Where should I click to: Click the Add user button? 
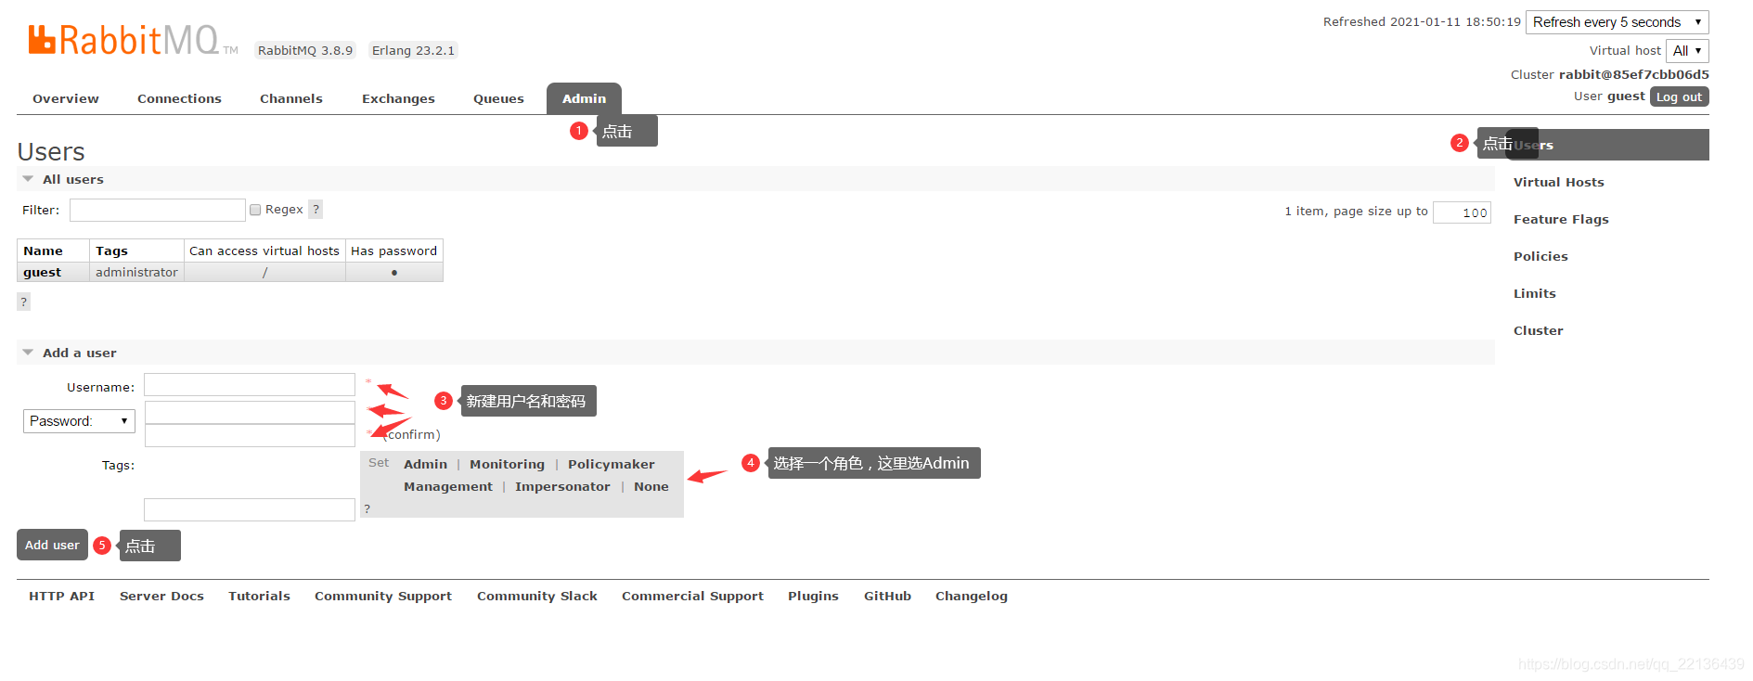tap(52, 545)
